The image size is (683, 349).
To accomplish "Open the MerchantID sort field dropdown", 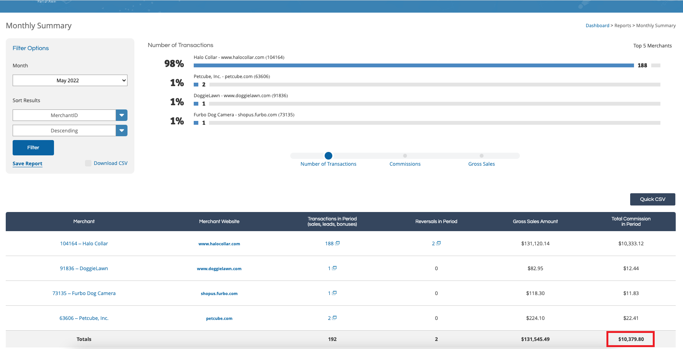I will [70, 115].
